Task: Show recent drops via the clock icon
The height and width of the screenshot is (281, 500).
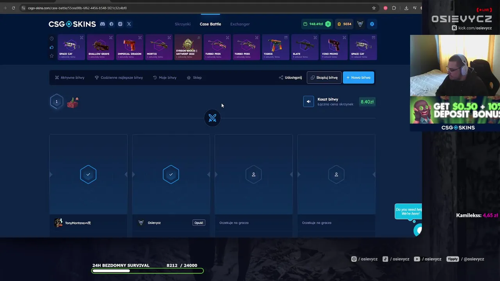Action: click(x=52, y=39)
